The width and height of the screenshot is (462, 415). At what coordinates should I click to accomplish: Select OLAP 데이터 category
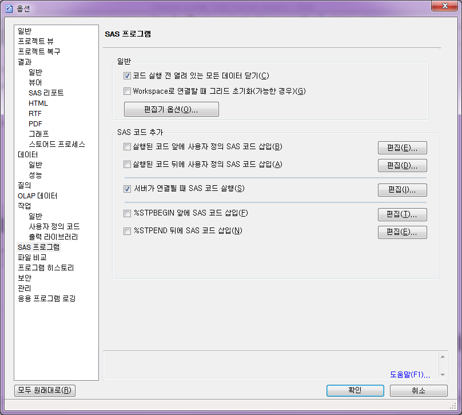tap(37, 196)
